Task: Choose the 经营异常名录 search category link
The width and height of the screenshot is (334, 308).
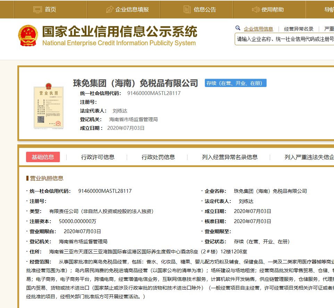Action: point(299,29)
